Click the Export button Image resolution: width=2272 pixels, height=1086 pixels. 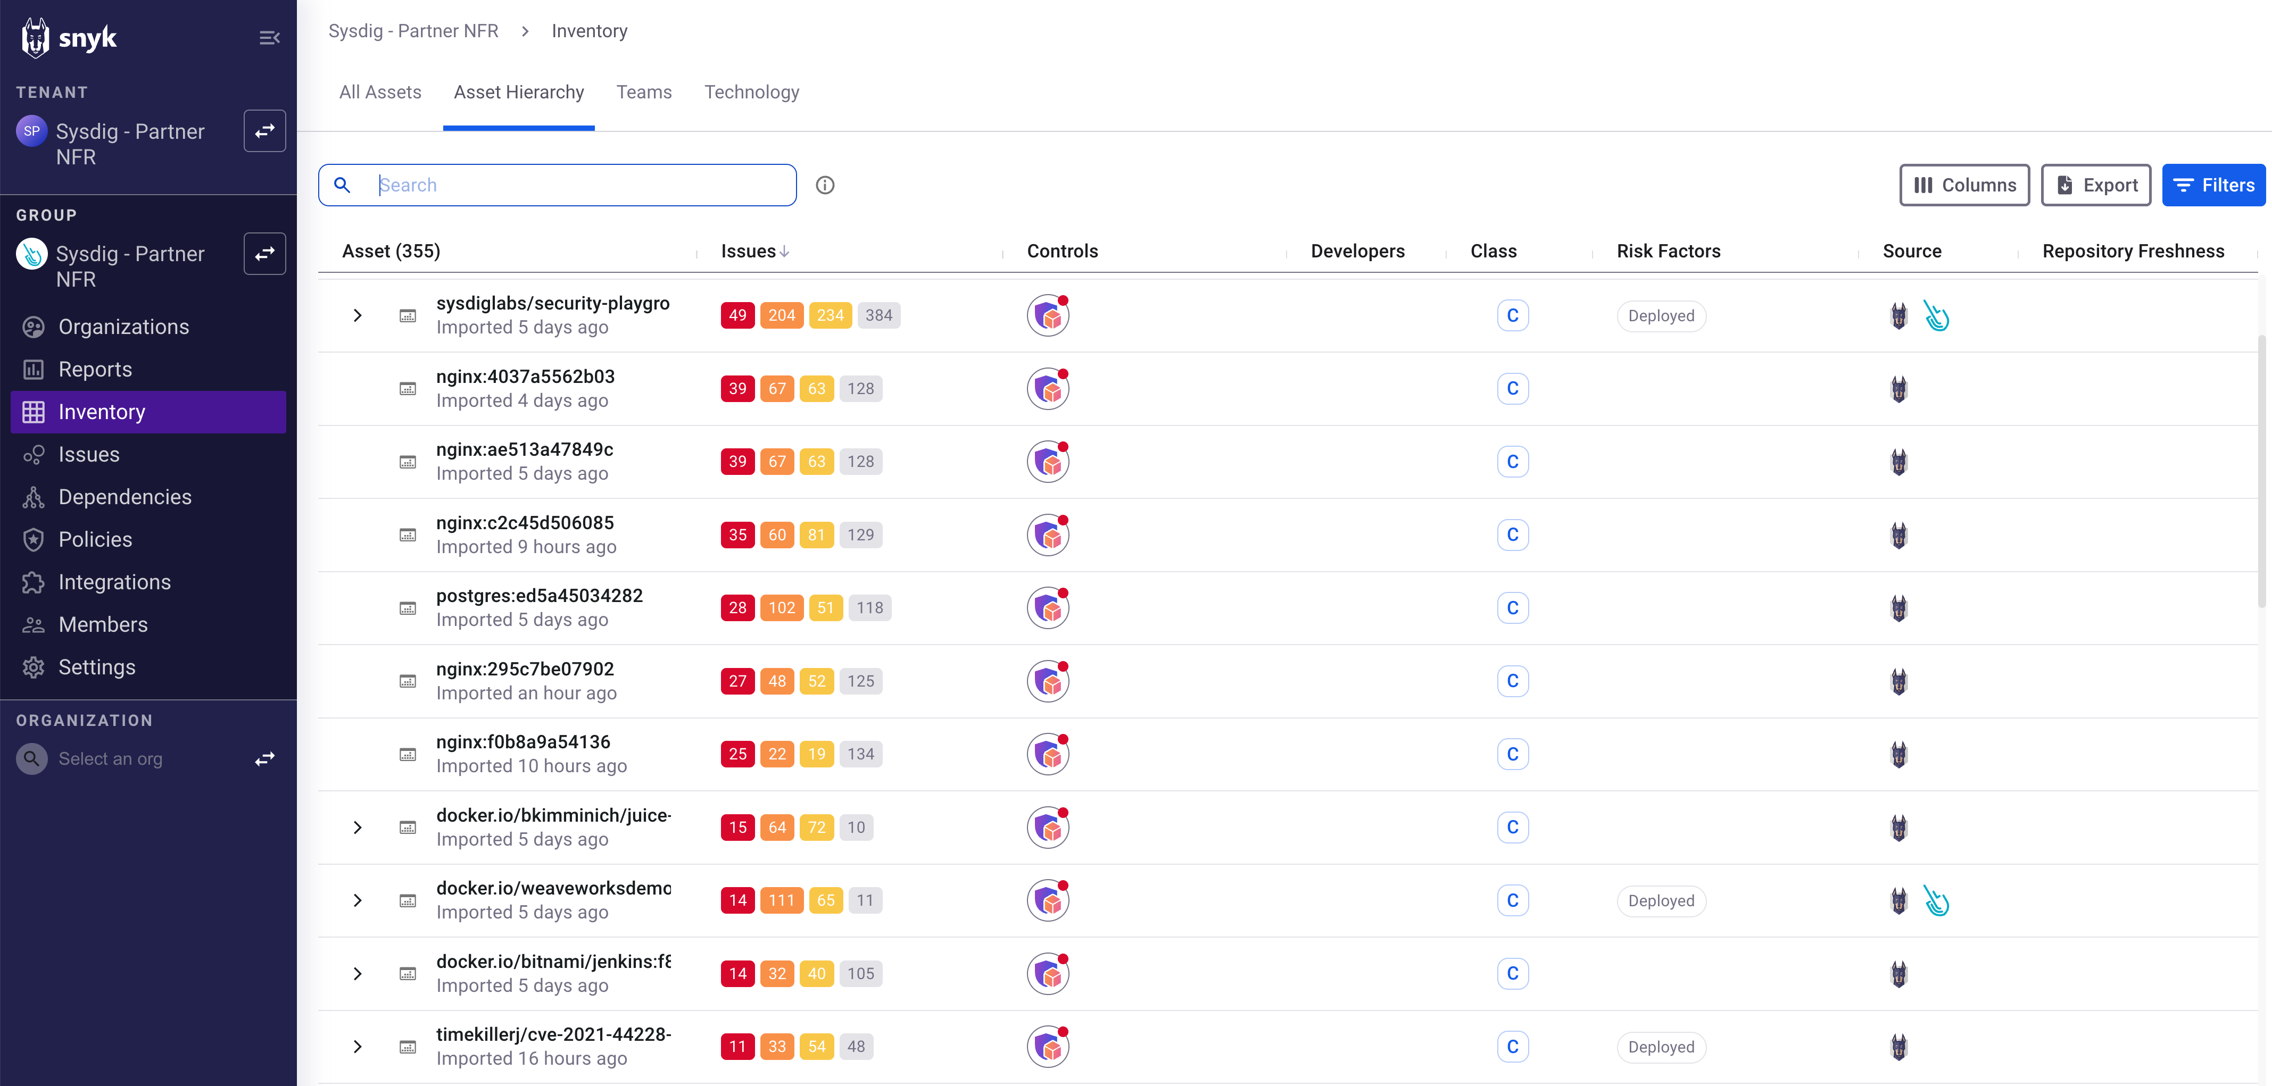2095,185
